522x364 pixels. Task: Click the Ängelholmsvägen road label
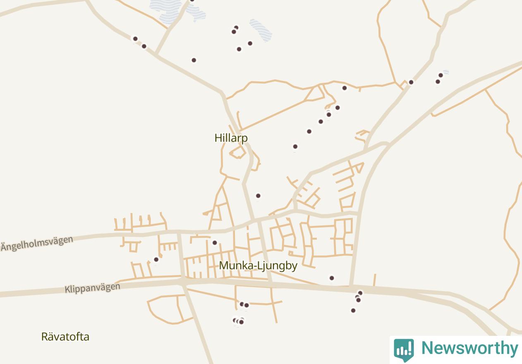coord(37,244)
